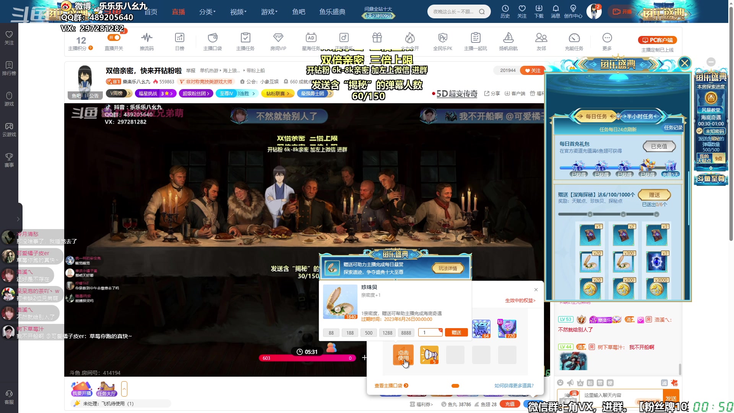Select the 188 quantity preset
This screenshot has width=734, height=413.
tap(350, 333)
